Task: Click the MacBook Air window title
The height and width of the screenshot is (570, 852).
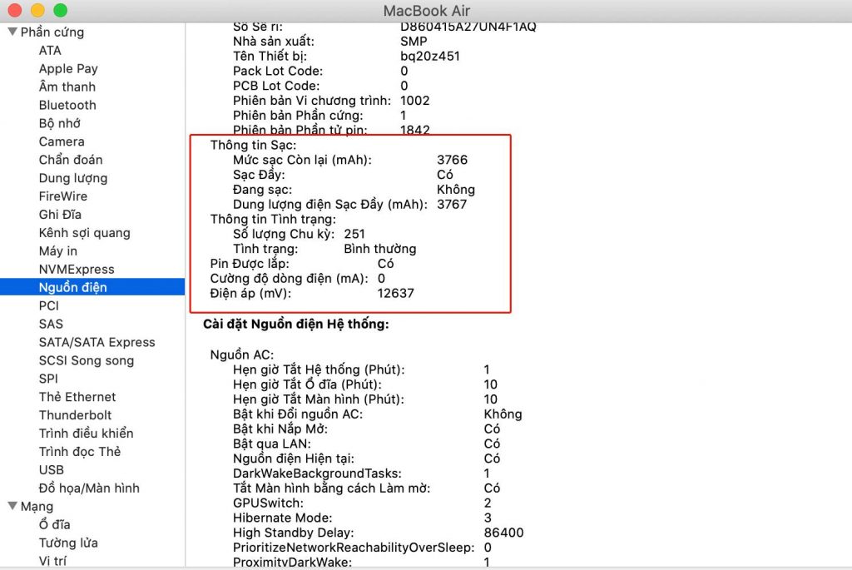Action: [427, 11]
